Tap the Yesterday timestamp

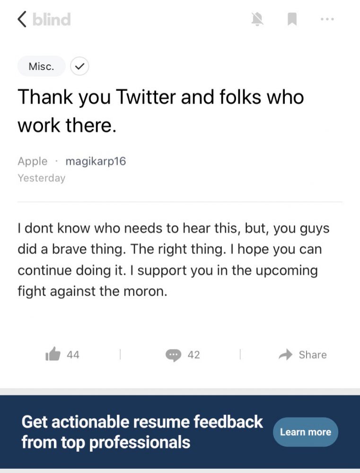point(41,178)
